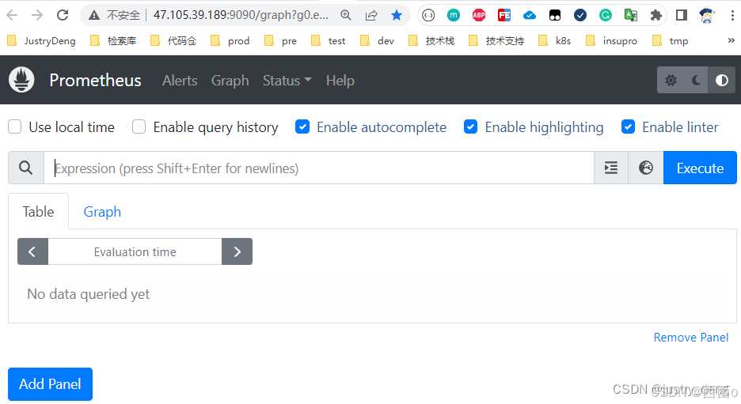Click Add Panel button
This screenshot has height=404, width=741.
coord(50,384)
